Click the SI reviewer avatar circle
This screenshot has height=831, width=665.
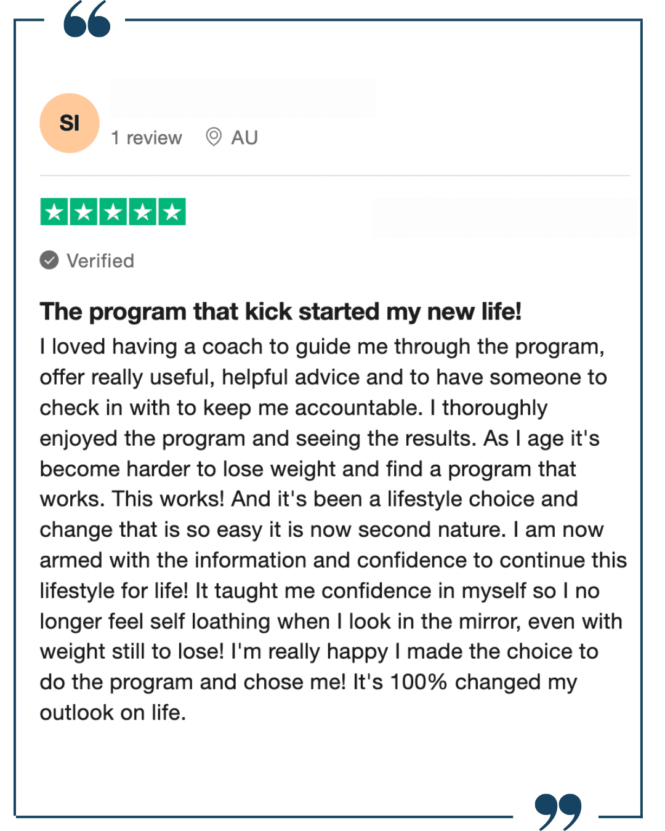(70, 123)
